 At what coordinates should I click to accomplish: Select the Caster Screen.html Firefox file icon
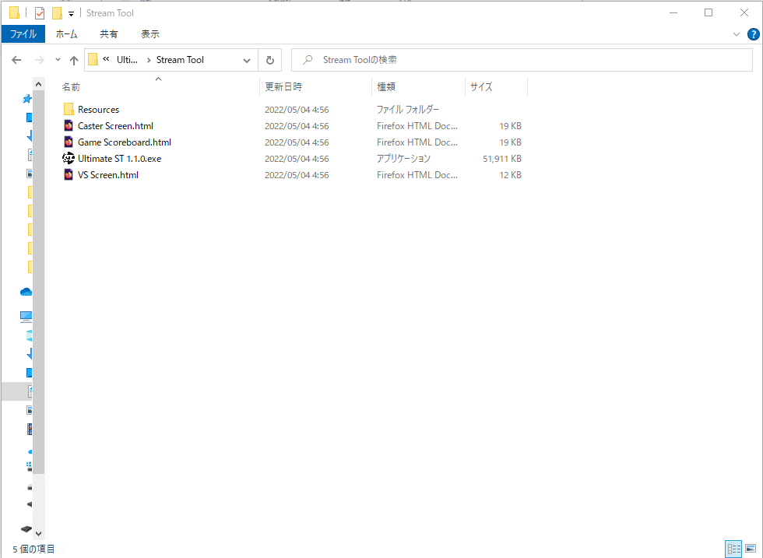(x=69, y=126)
